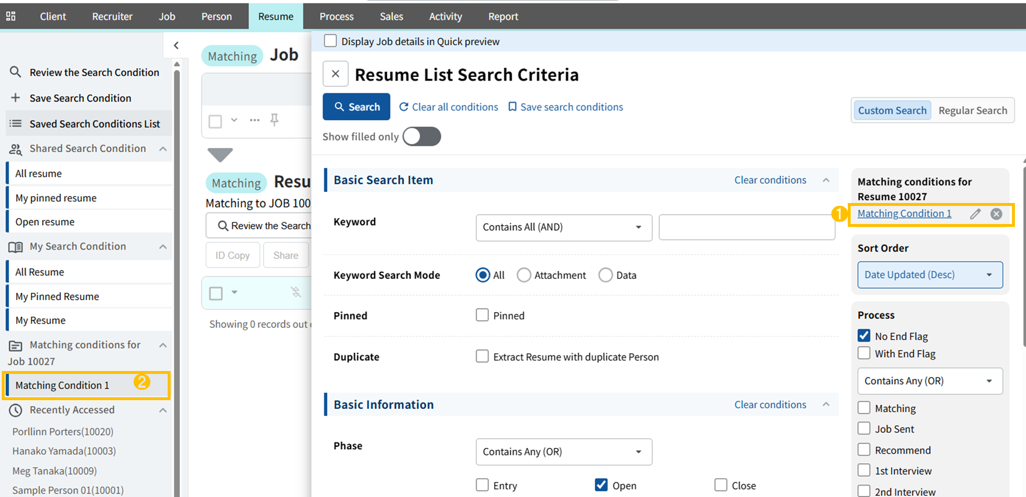1026x497 pixels.
Task: Open the Keyword Contains All (AND) dropdown
Action: tap(563, 228)
